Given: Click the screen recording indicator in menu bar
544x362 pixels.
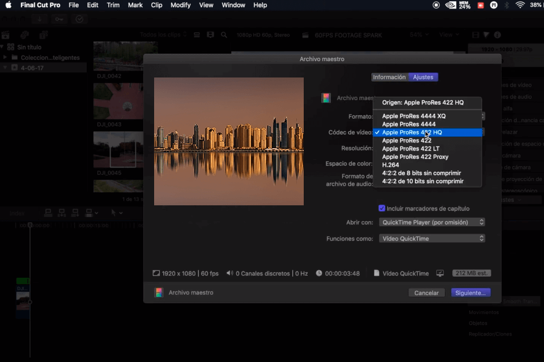Looking at the screenshot, I should click(x=436, y=5).
